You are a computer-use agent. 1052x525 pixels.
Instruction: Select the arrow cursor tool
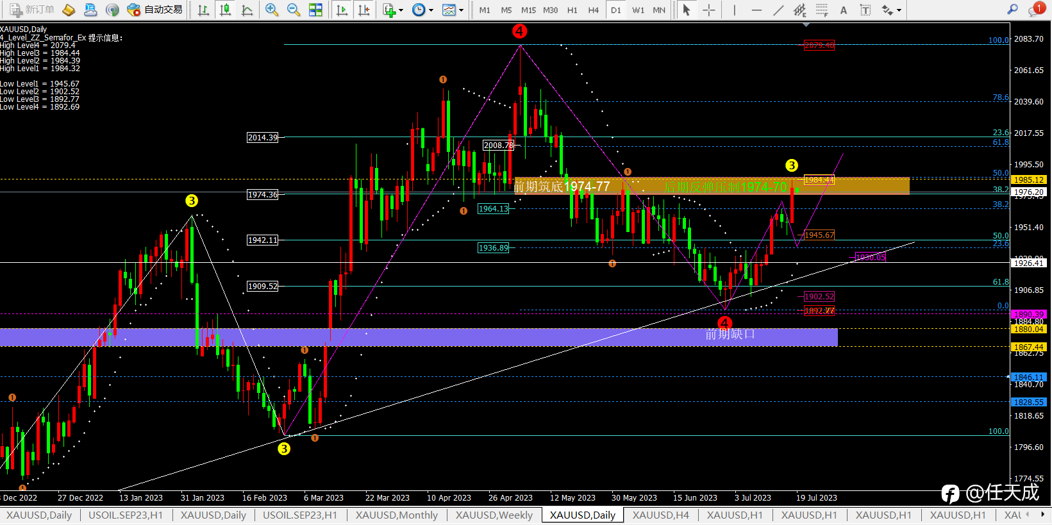pos(687,10)
